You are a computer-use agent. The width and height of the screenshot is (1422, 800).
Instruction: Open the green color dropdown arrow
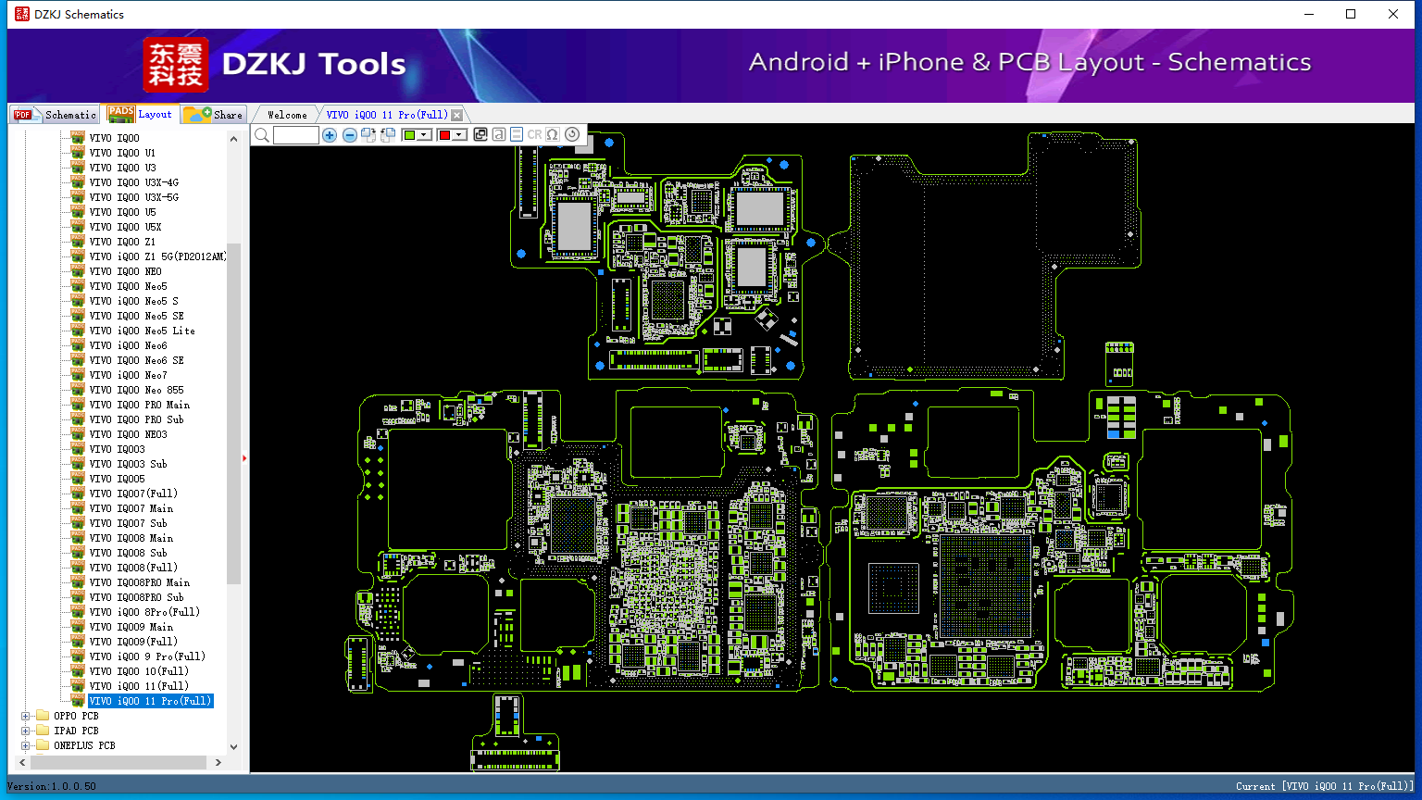tap(424, 135)
